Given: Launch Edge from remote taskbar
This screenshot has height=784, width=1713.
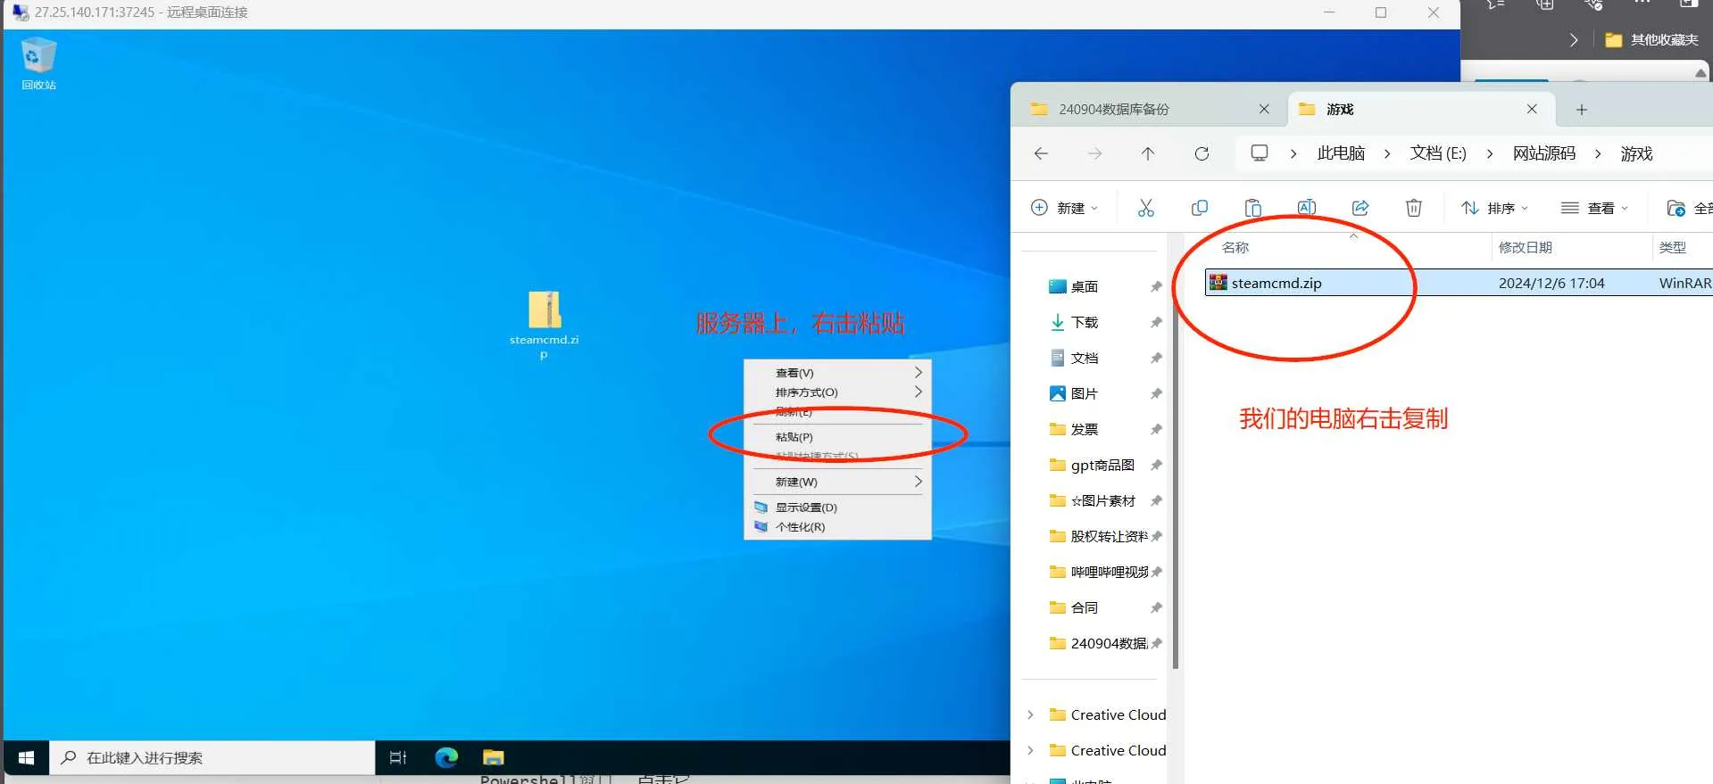Looking at the screenshot, I should [446, 757].
